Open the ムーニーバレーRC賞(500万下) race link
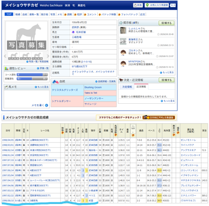 click(x=45, y=180)
